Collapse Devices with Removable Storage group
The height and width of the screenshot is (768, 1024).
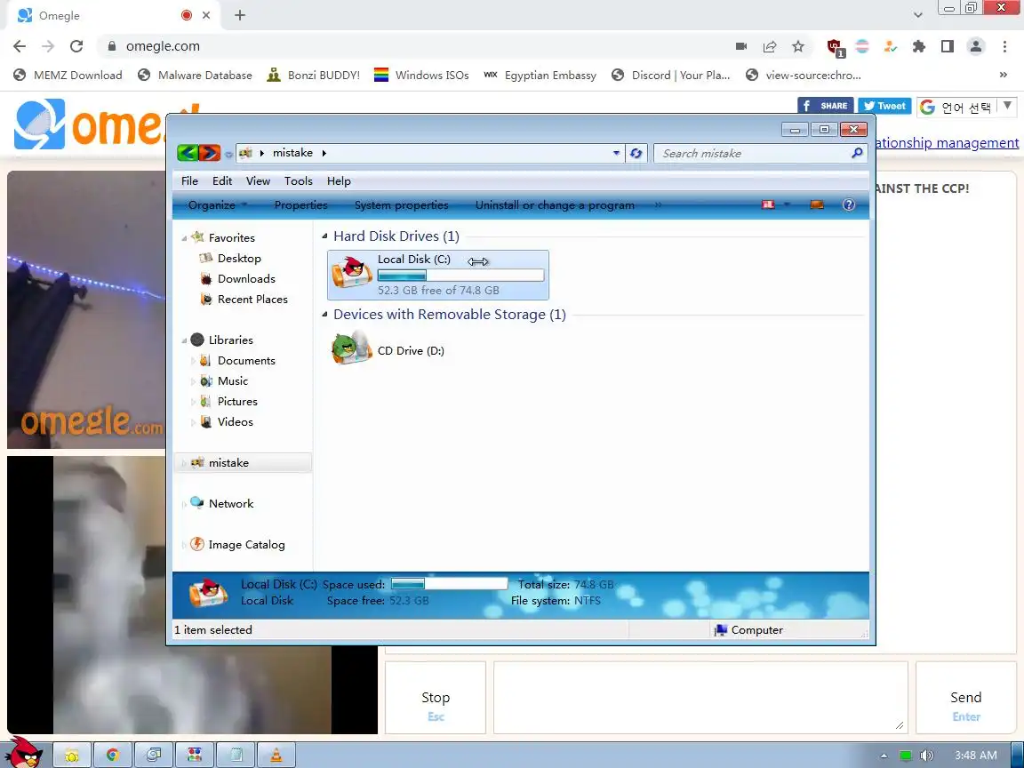point(324,314)
